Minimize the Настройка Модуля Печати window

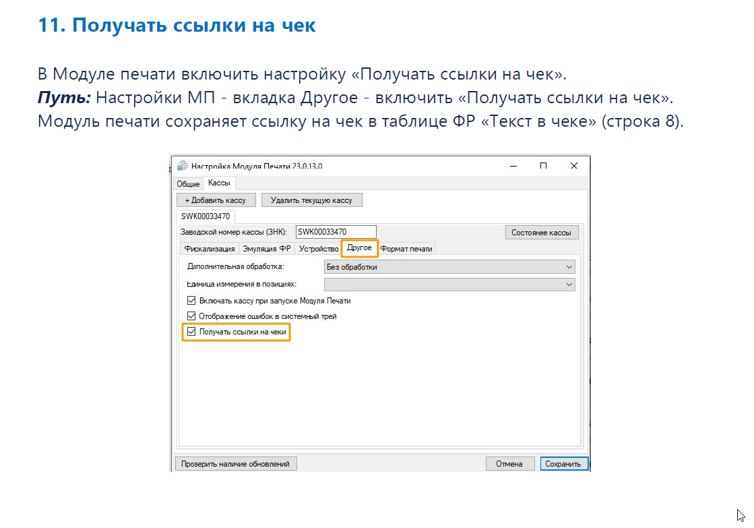tap(513, 166)
